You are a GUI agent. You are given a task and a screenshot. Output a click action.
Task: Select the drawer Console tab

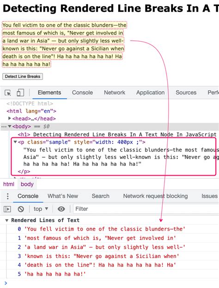[x=28, y=196]
